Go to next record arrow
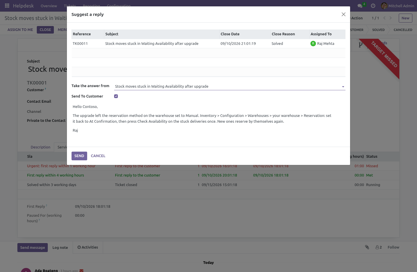The height and width of the screenshot is (272, 417). pos(391,18)
